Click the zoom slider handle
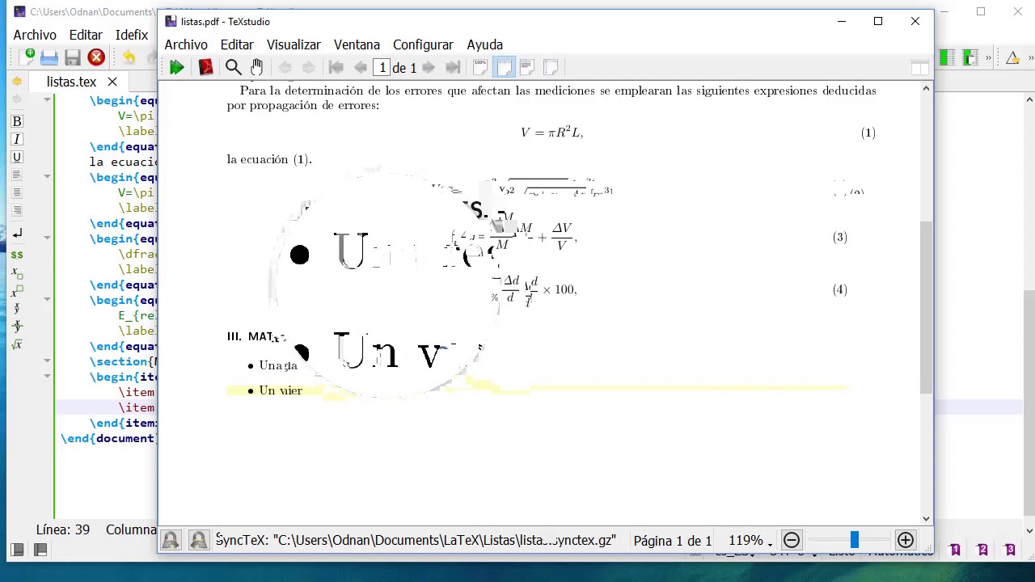Image resolution: width=1035 pixels, height=582 pixels. click(854, 541)
